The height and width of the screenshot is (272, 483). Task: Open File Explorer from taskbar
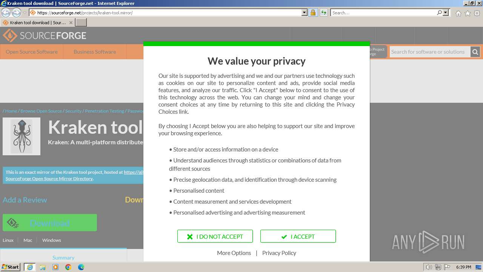point(43,267)
